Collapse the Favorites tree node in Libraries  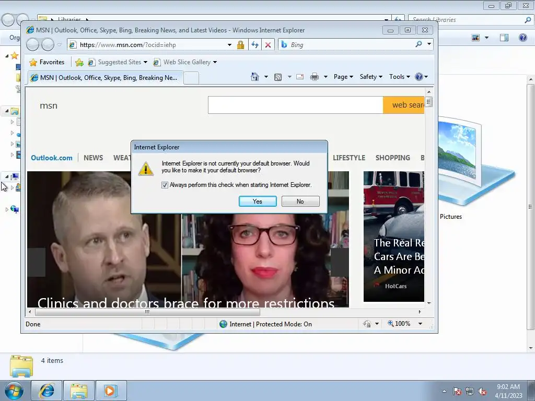pos(7,55)
